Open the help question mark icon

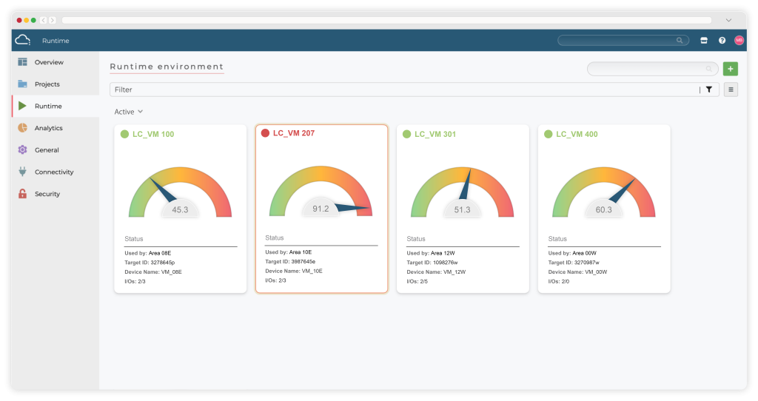click(722, 41)
